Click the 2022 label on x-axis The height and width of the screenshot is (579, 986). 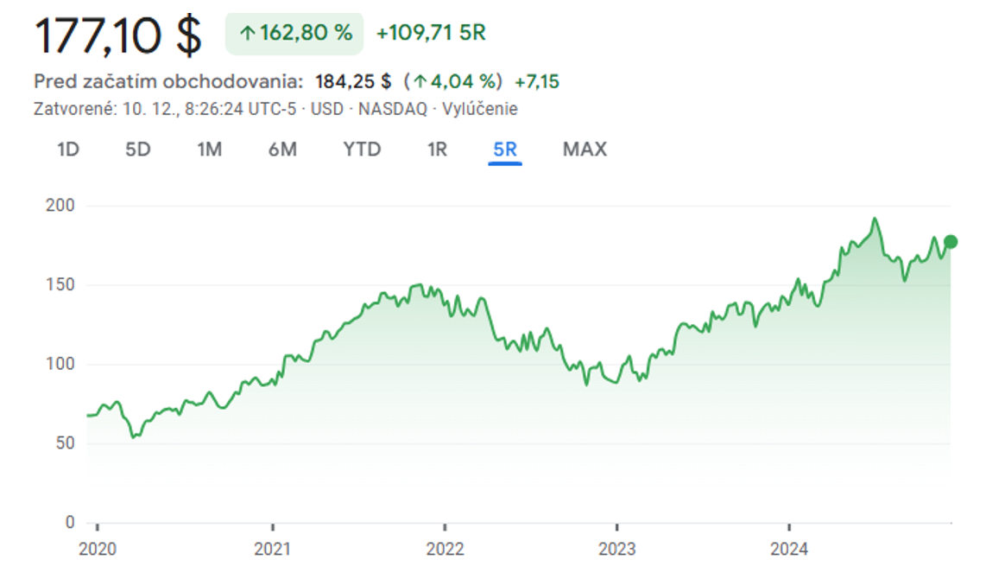445,550
